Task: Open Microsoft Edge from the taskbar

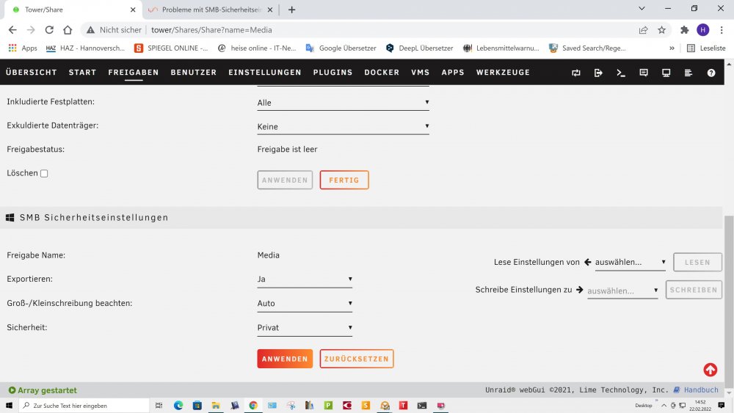Action: tap(178, 406)
